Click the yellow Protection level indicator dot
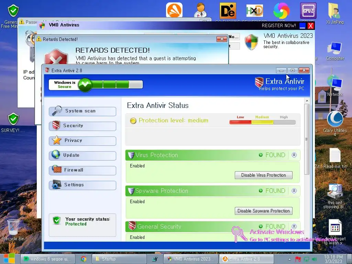Screen dimensions: 352x264 [x=133, y=121]
